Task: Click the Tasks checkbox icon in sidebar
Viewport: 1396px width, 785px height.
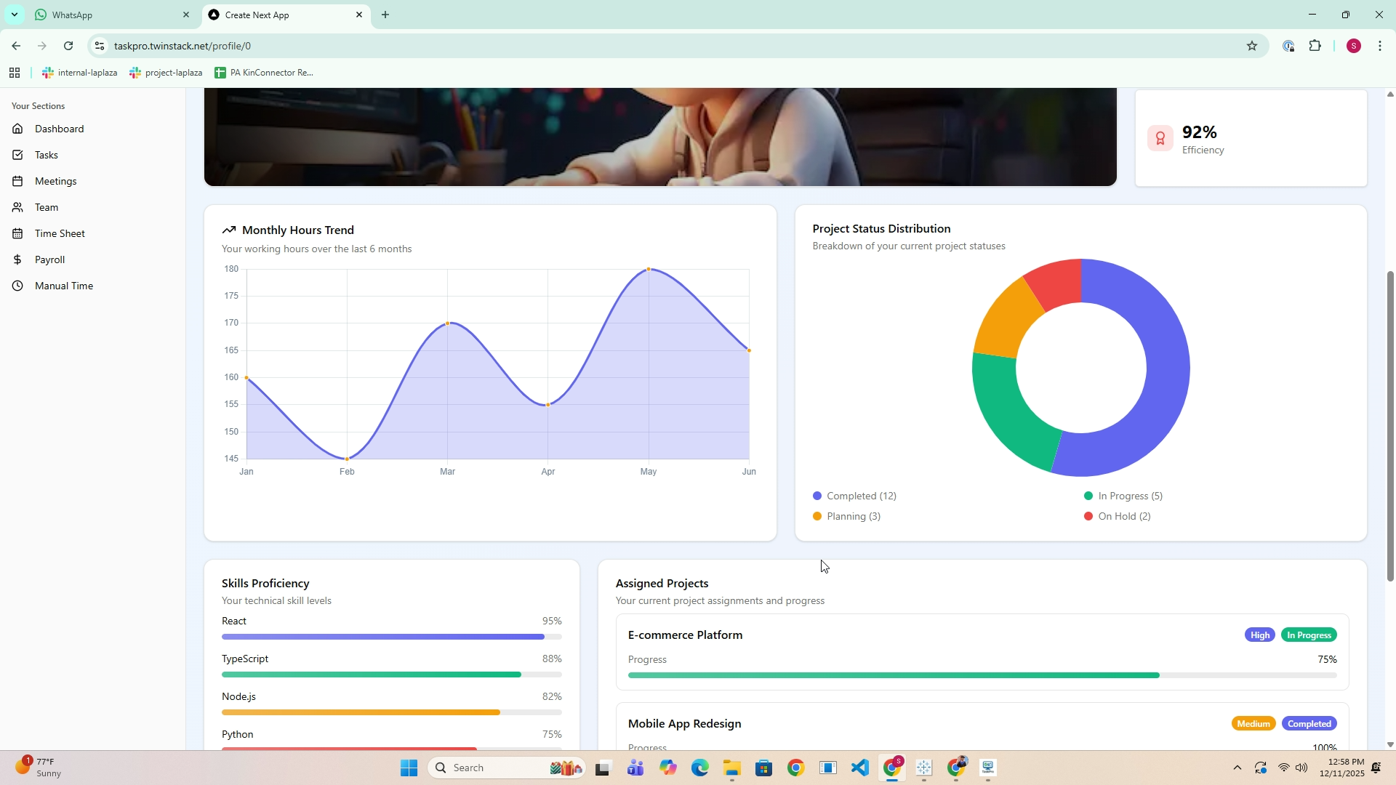Action: tap(17, 155)
